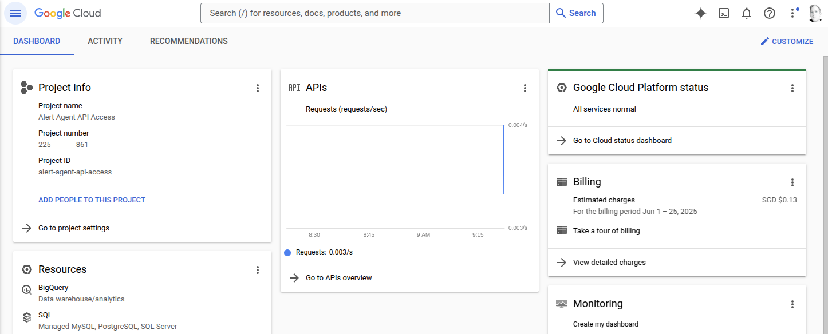Open Monitoring card options menu
The width and height of the screenshot is (828, 334).
pos(792,304)
